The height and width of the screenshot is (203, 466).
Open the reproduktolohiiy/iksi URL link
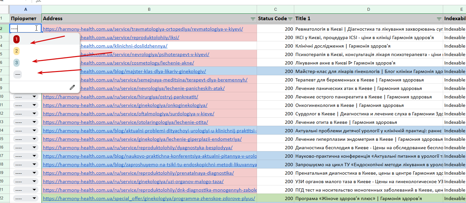[x=129, y=37]
